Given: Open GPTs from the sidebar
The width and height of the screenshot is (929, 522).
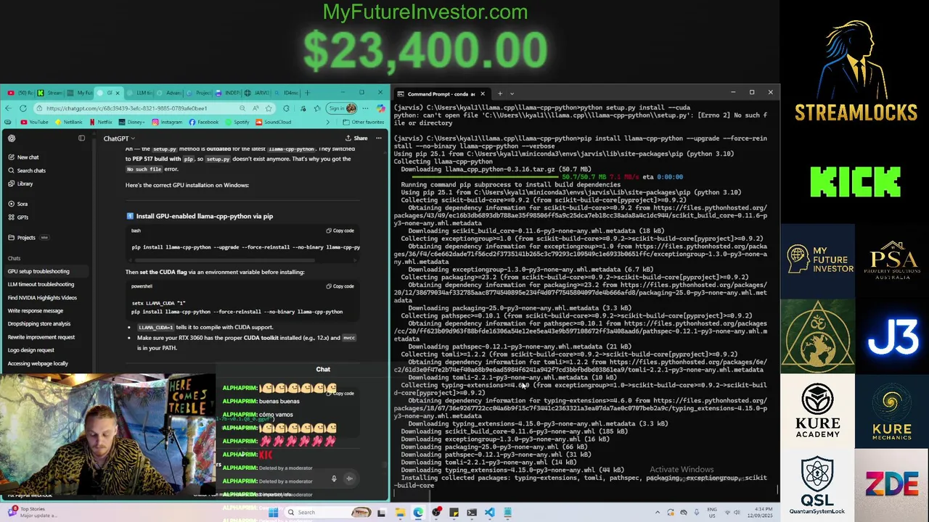Looking at the screenshot, I should pyautogui.click(x=22, y=217).
